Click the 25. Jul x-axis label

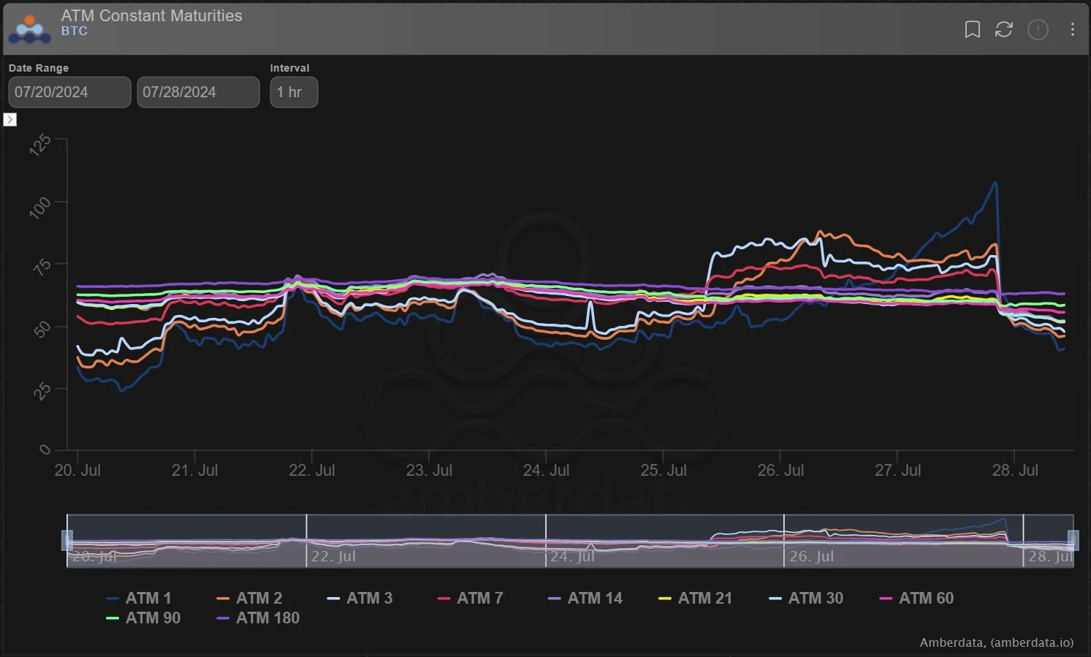click(x=664, y=470)
